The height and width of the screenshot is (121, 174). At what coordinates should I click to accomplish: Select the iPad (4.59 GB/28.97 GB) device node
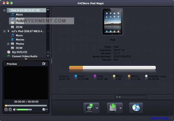(26, 10)
